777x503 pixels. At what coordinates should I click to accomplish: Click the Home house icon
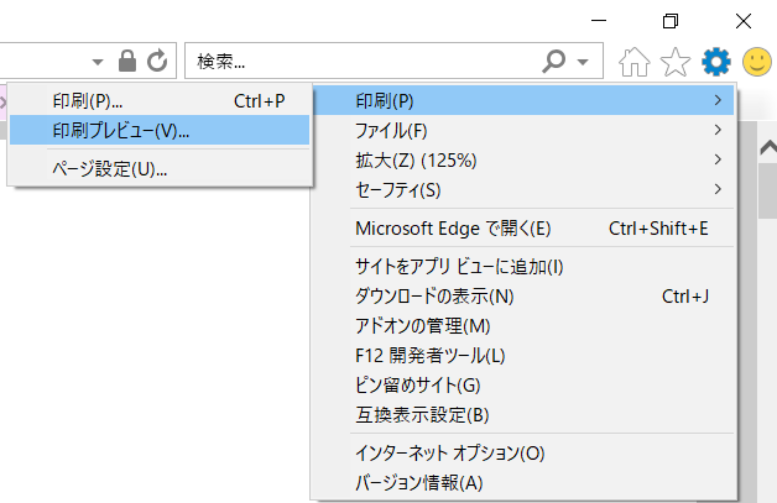pyautogui.click(x=634, y=61)
